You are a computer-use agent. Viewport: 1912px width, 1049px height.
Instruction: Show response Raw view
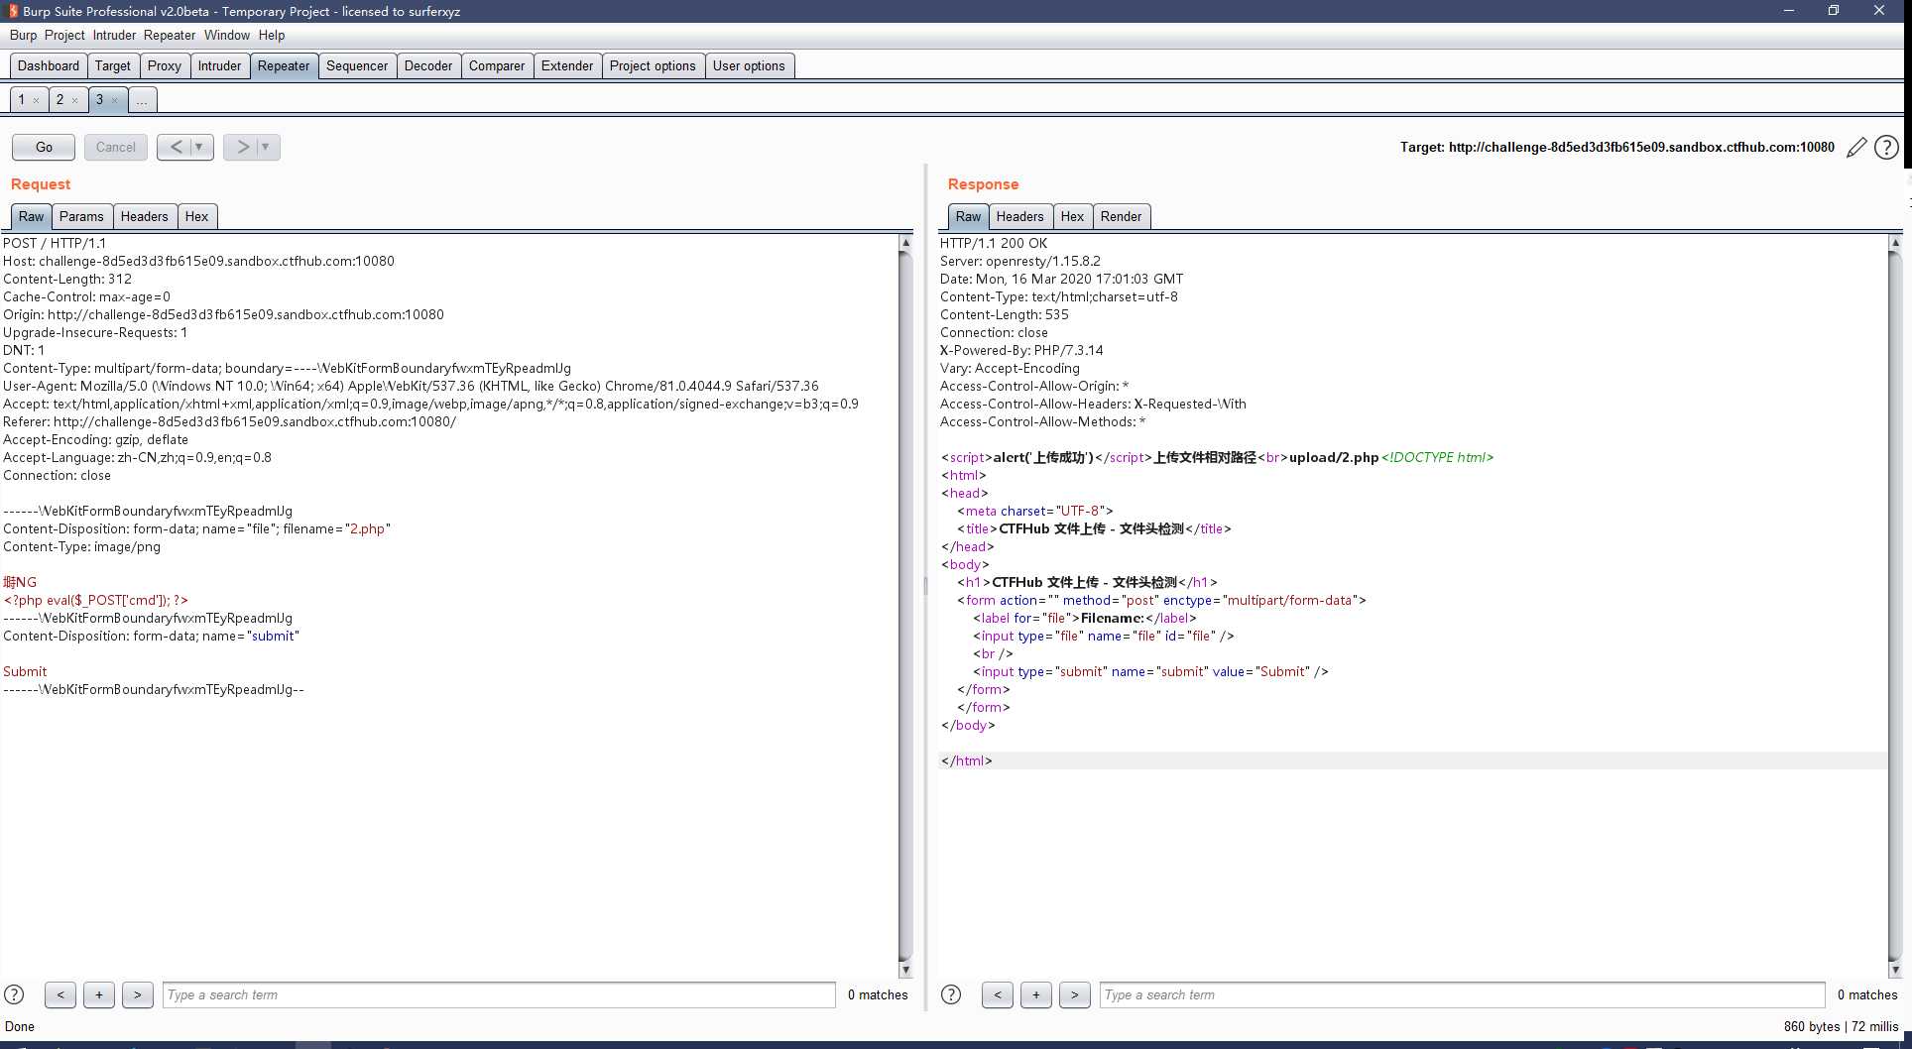[x=968, y=216]
